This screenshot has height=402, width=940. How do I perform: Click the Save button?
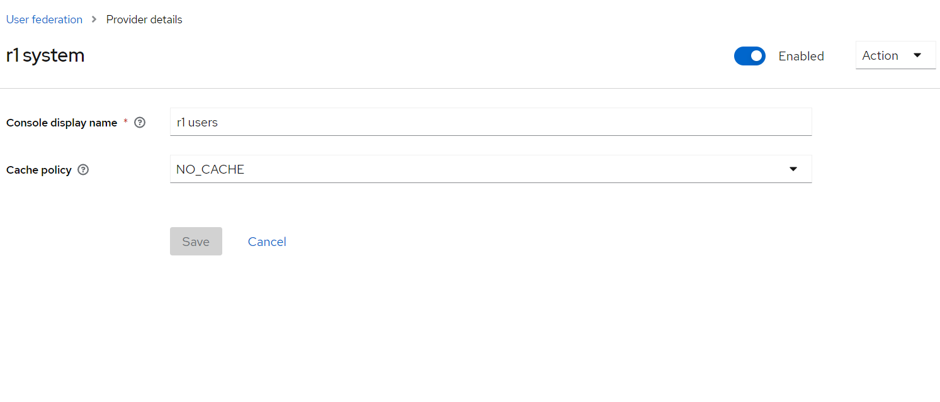tap(196, 242)
